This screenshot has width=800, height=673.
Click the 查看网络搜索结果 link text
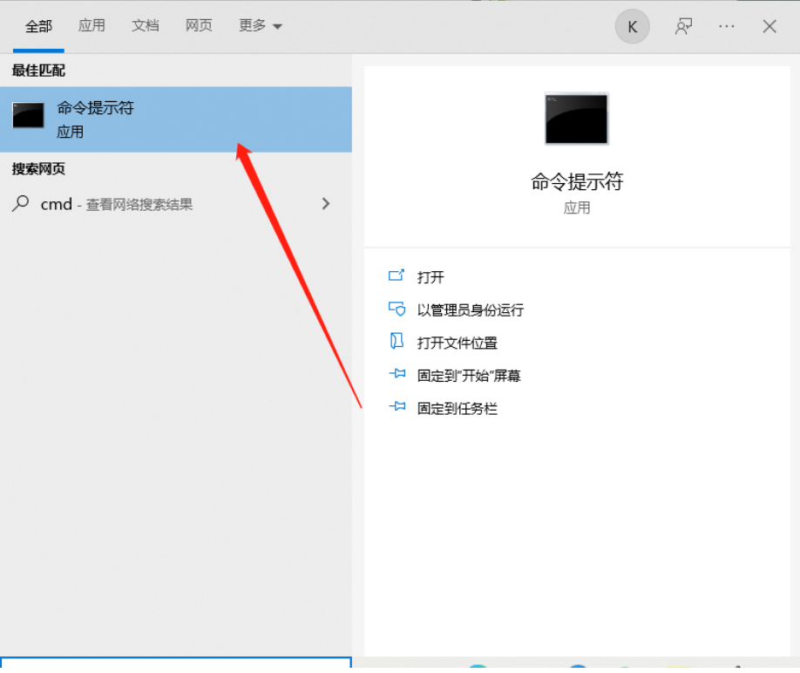[139, 205]
